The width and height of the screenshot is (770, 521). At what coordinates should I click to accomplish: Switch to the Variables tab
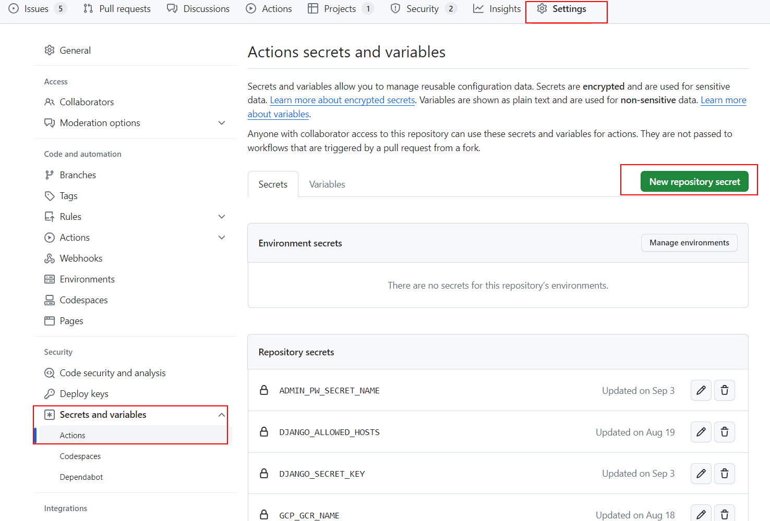327,184
